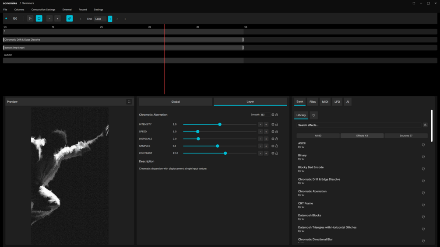This screenshot has height=247, width=440.
Task: Select the Bank tab
Action: [x=300, y=102]
